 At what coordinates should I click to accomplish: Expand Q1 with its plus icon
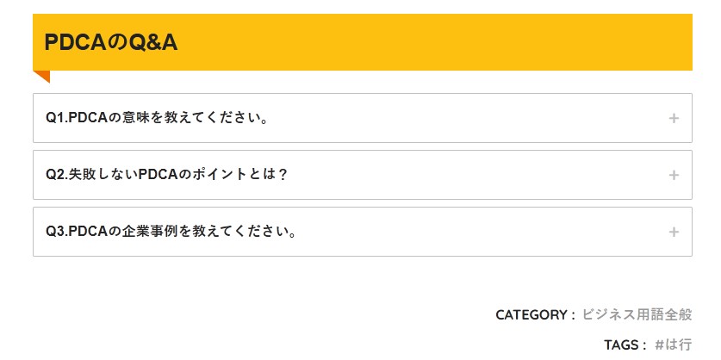[674, 118]
